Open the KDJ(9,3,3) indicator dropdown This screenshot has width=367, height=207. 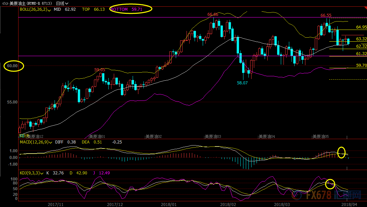coord(42,173)
